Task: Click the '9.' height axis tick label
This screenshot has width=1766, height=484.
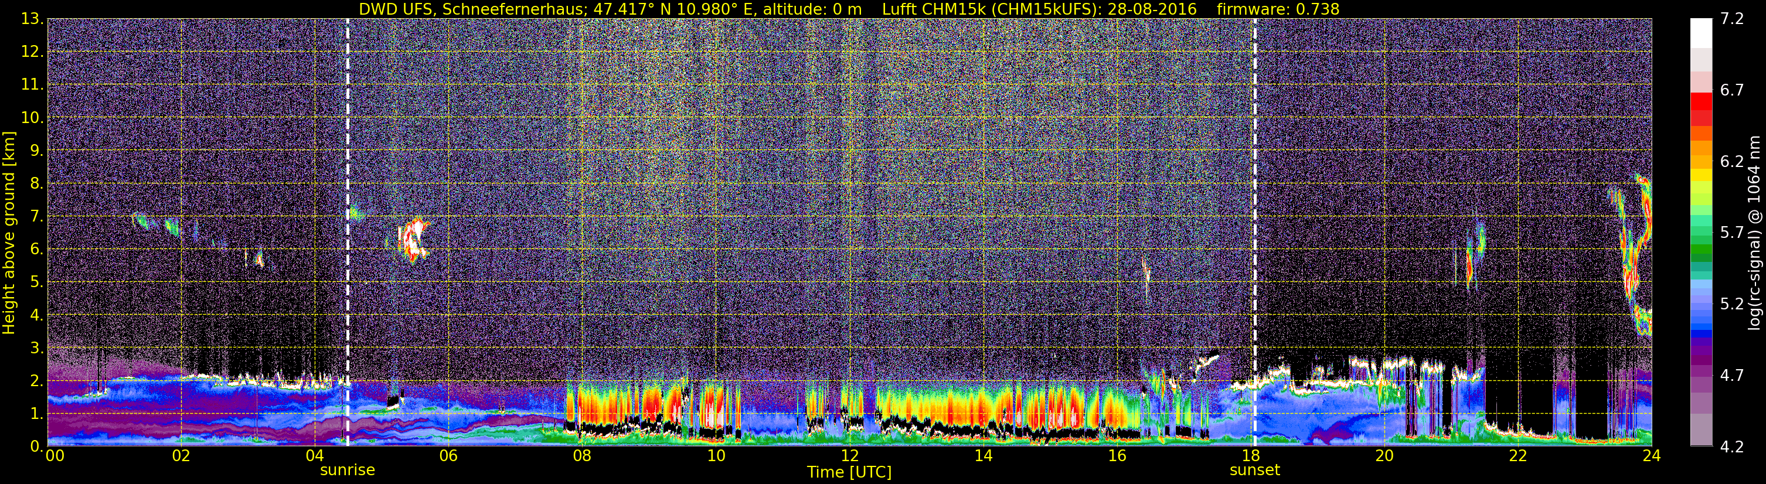Action: click(x=37, y=150)
